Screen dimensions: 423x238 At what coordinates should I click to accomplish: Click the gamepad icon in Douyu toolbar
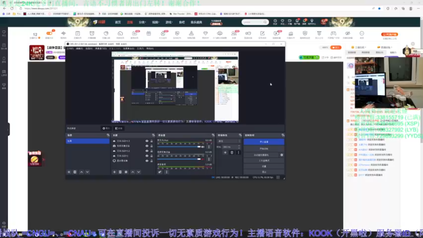(334, 33)
